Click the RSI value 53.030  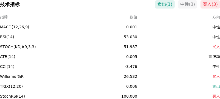tap(130, 37)
